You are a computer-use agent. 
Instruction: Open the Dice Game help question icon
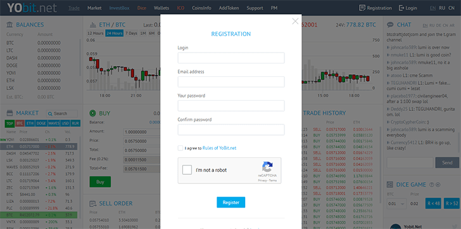point(432,185)
